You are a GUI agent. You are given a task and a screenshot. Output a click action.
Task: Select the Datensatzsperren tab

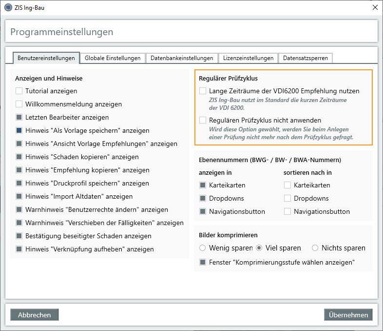pyautogui.click(x=306, y=58)
